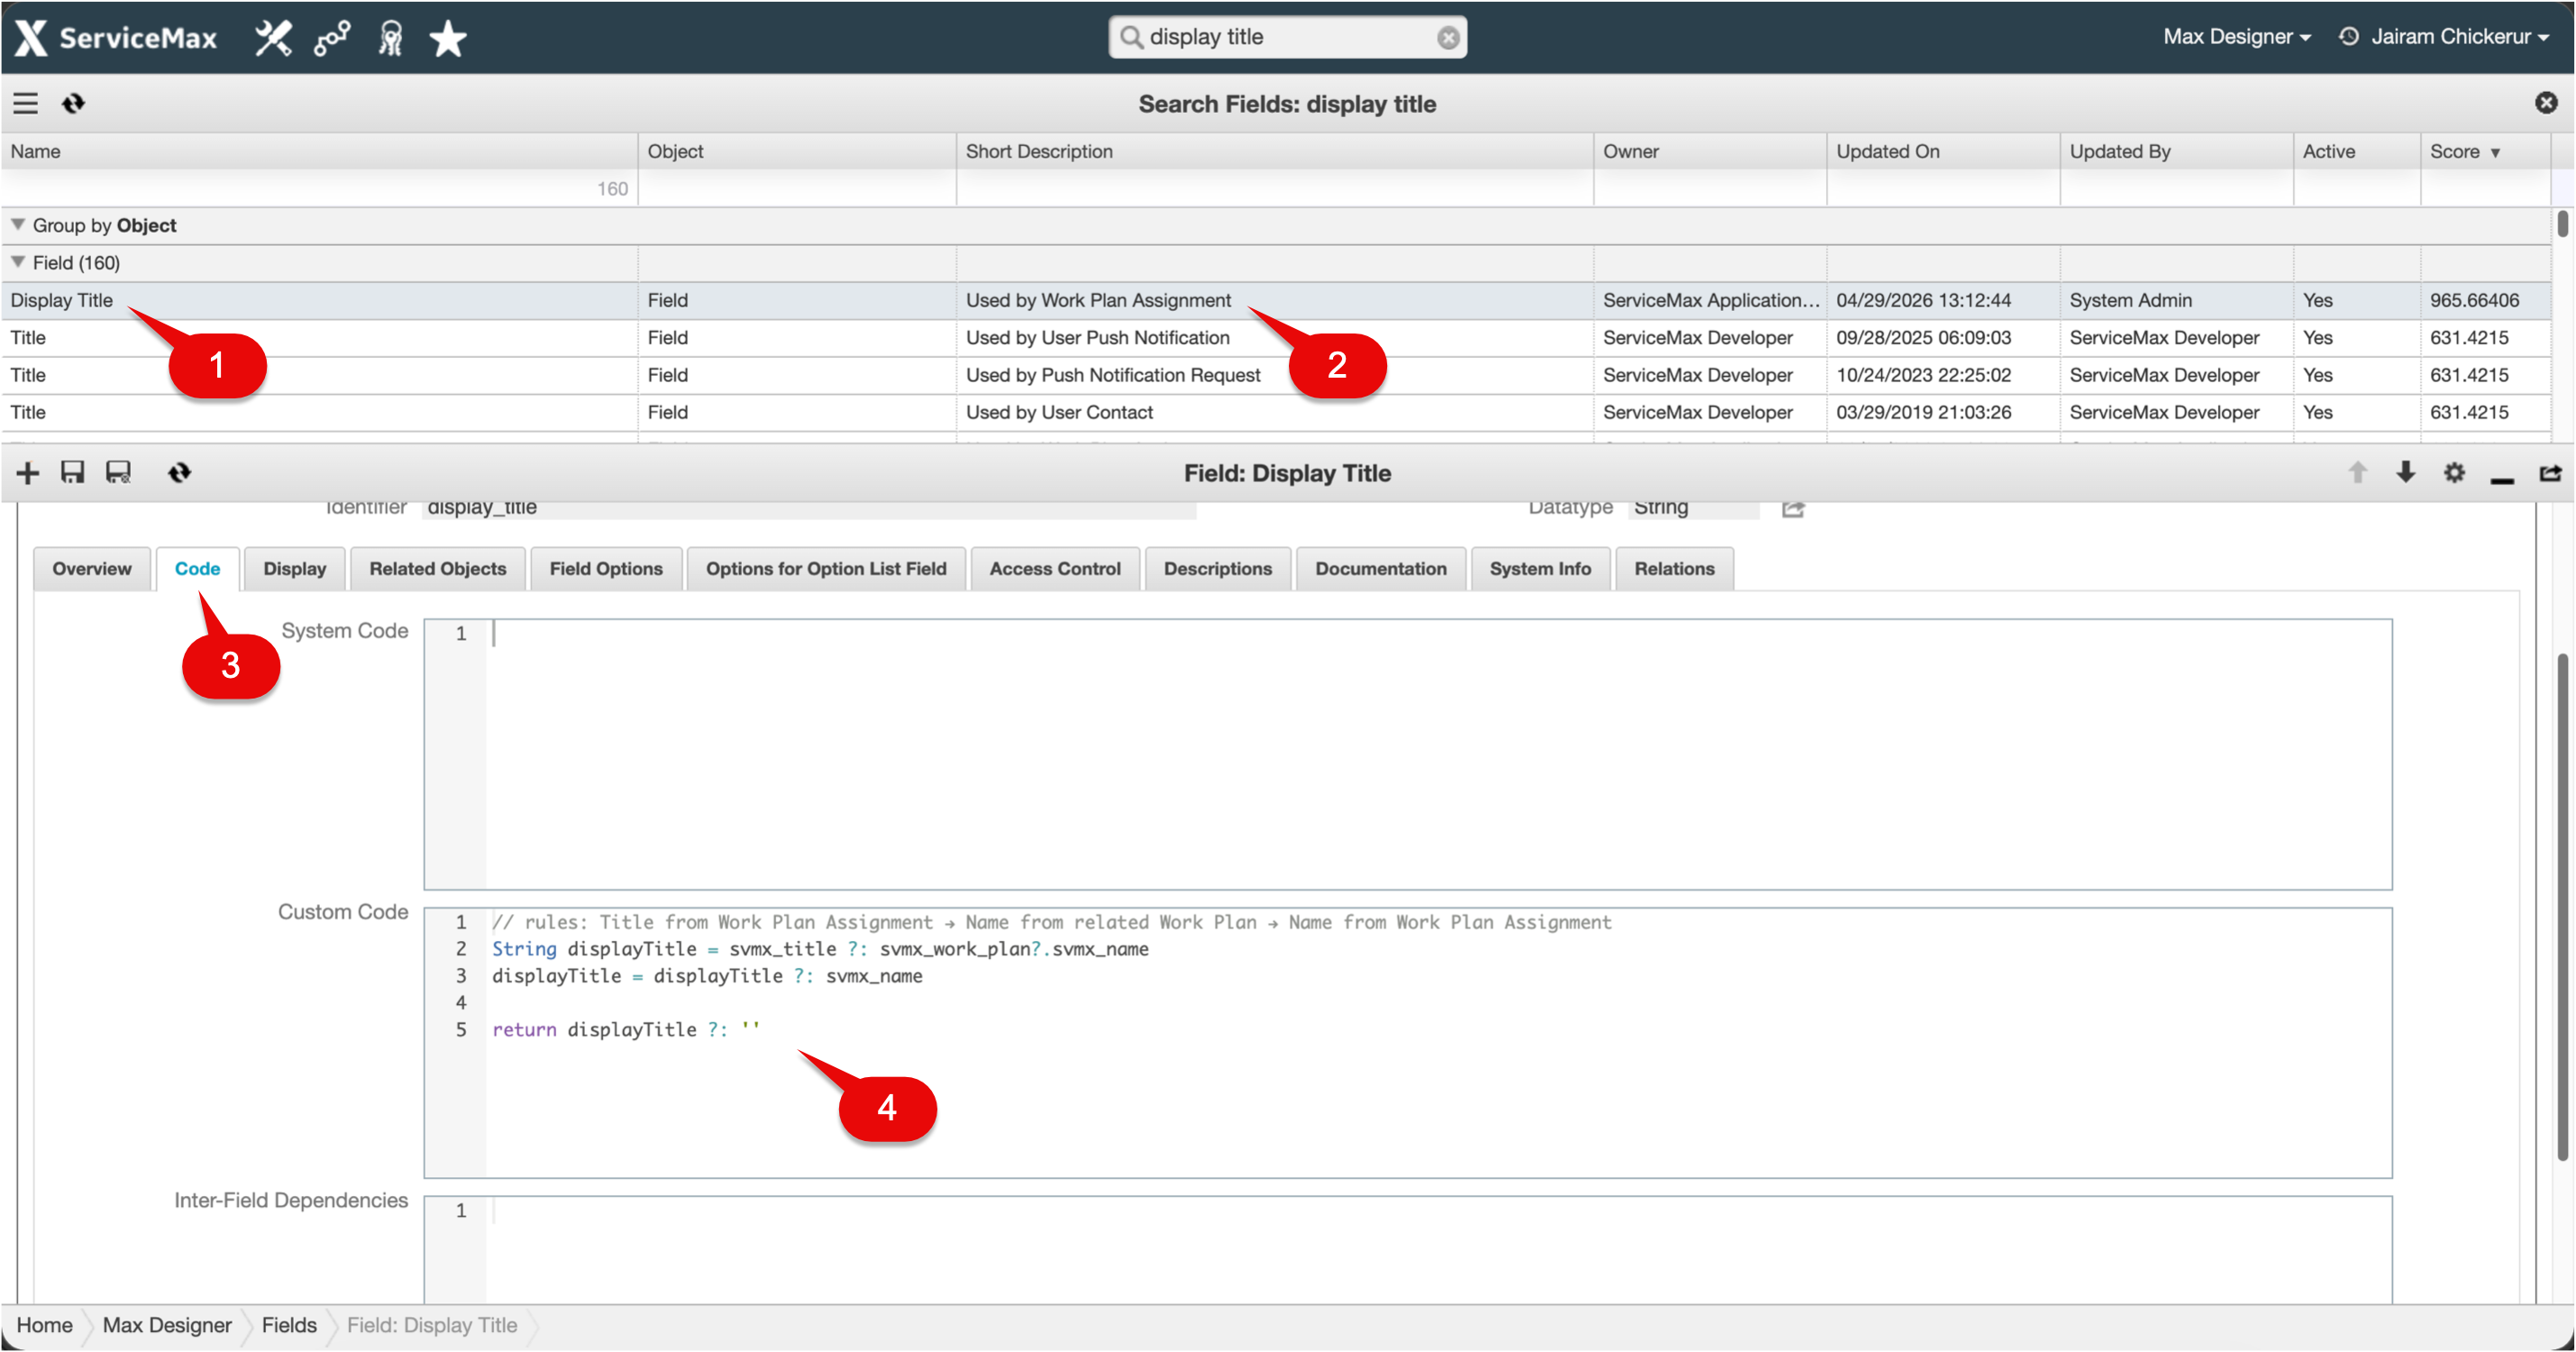
Task: Click the second save-and-close disk icon
Action: tap(119, 473)
